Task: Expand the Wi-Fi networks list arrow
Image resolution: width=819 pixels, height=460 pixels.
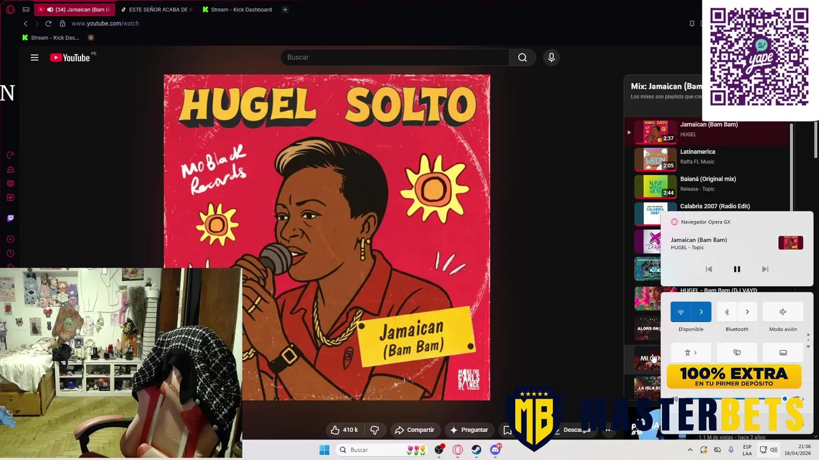Action: click(701, 312)
